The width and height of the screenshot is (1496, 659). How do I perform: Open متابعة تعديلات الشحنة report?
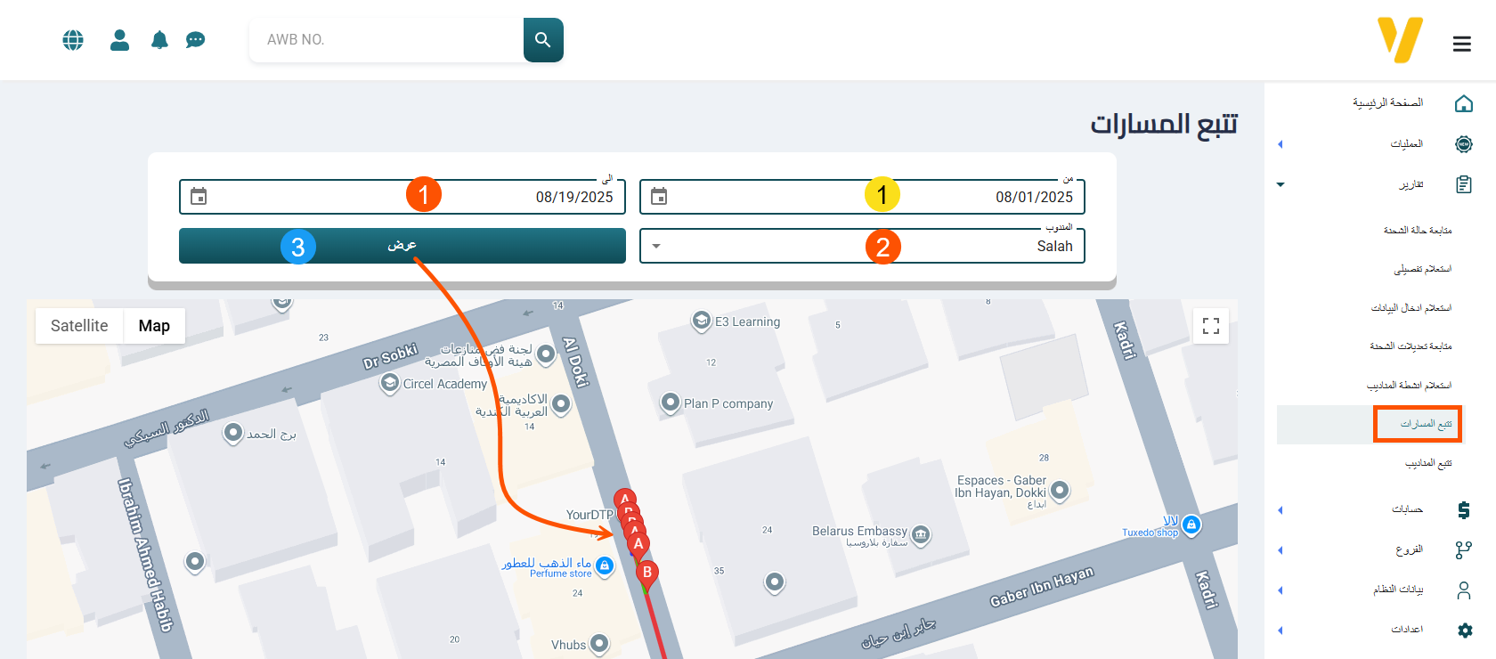click(1411, 346)
